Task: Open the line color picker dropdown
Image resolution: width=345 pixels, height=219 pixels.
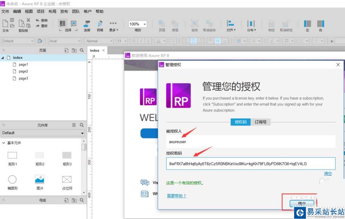Action: [x=274, y=41]
